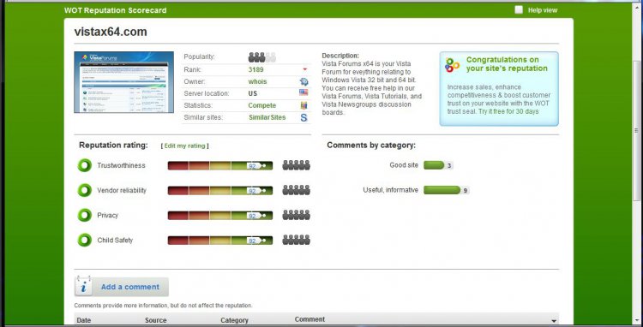
Task: Click the WOT logo in Congratulations box
Action: coord(453,65)
